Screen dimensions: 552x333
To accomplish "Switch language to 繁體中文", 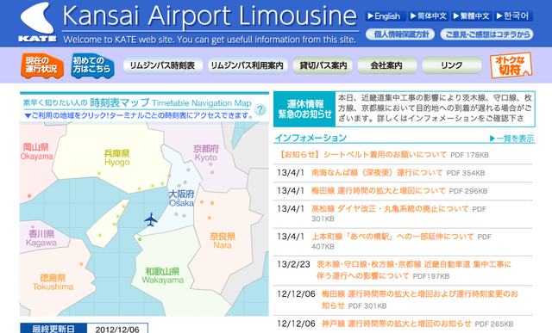I will (472, 16).
